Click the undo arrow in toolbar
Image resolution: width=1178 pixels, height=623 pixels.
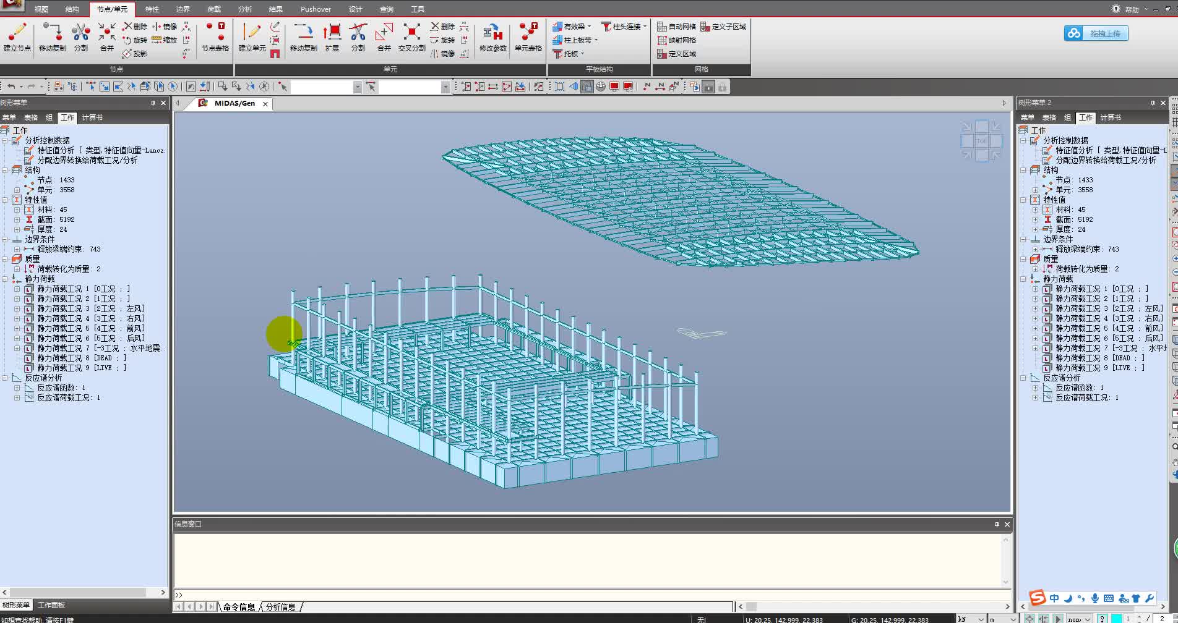[x=11, y=87]
